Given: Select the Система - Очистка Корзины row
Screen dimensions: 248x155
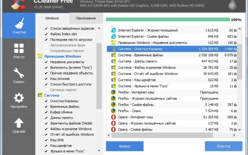Looking at the screenshot, I should coord(172,49).
